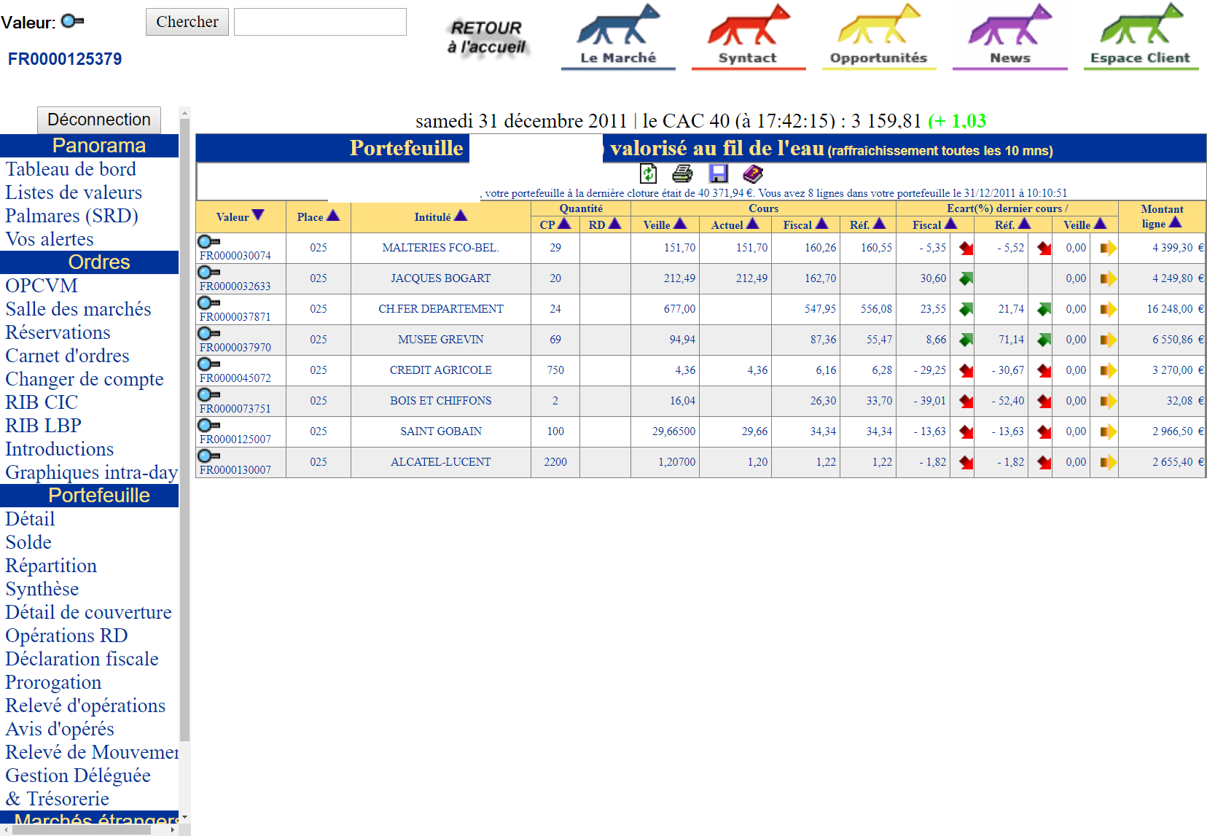Open Déclaration fiscale menu item
This screenshot has height=836, width=1207.
[x=82, y=659]
